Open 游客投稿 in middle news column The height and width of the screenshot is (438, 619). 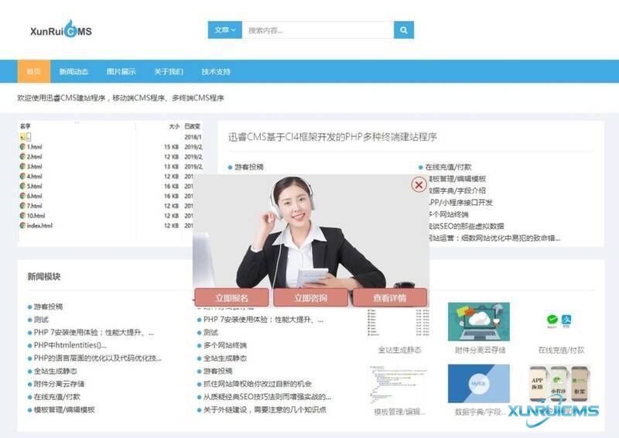[x=218, y=371]
